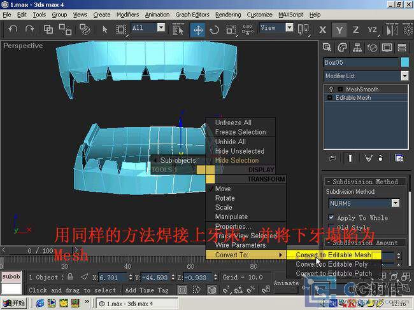Open the Utilities command panel tab
414x310 pixels.
(x=402, y=48)
